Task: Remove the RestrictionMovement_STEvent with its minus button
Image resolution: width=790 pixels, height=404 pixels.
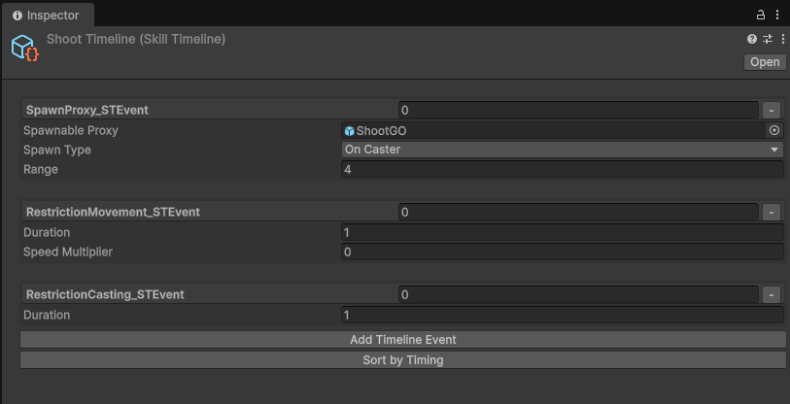Action: (x=772, y=212)
